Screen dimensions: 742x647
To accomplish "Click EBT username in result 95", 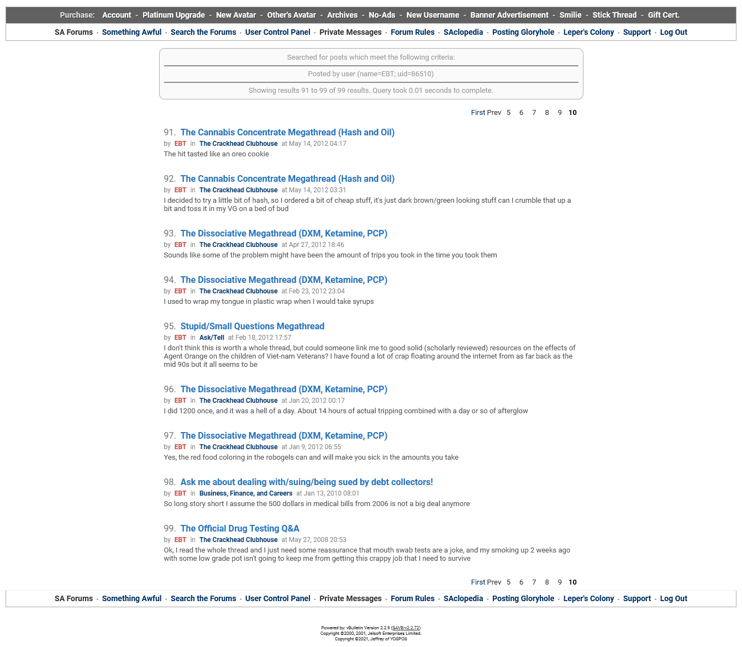I will click(x=180, y=338).
